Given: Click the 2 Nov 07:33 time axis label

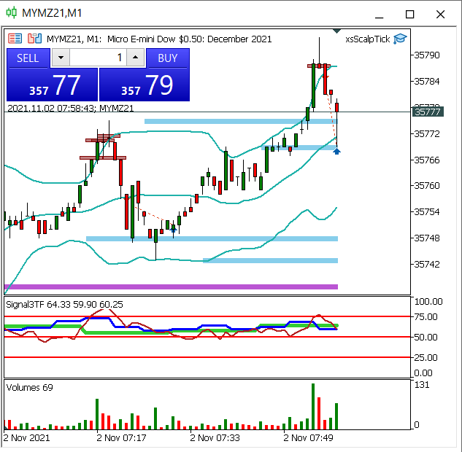Looking at the screenshot, I should pos(215,438).
